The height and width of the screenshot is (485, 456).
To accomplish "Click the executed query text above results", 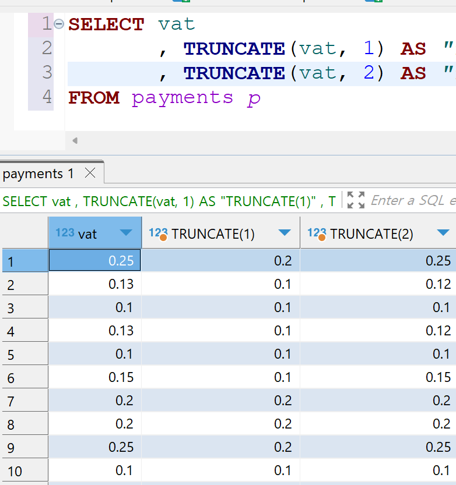I will point(169,201).
